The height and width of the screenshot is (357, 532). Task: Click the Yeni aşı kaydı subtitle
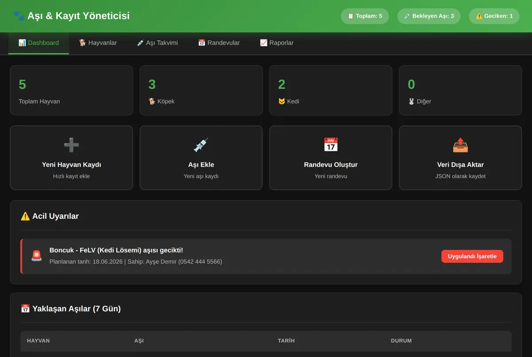(201, 176)
